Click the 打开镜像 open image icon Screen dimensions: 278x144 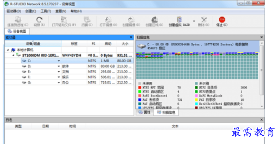click(108, 20)
